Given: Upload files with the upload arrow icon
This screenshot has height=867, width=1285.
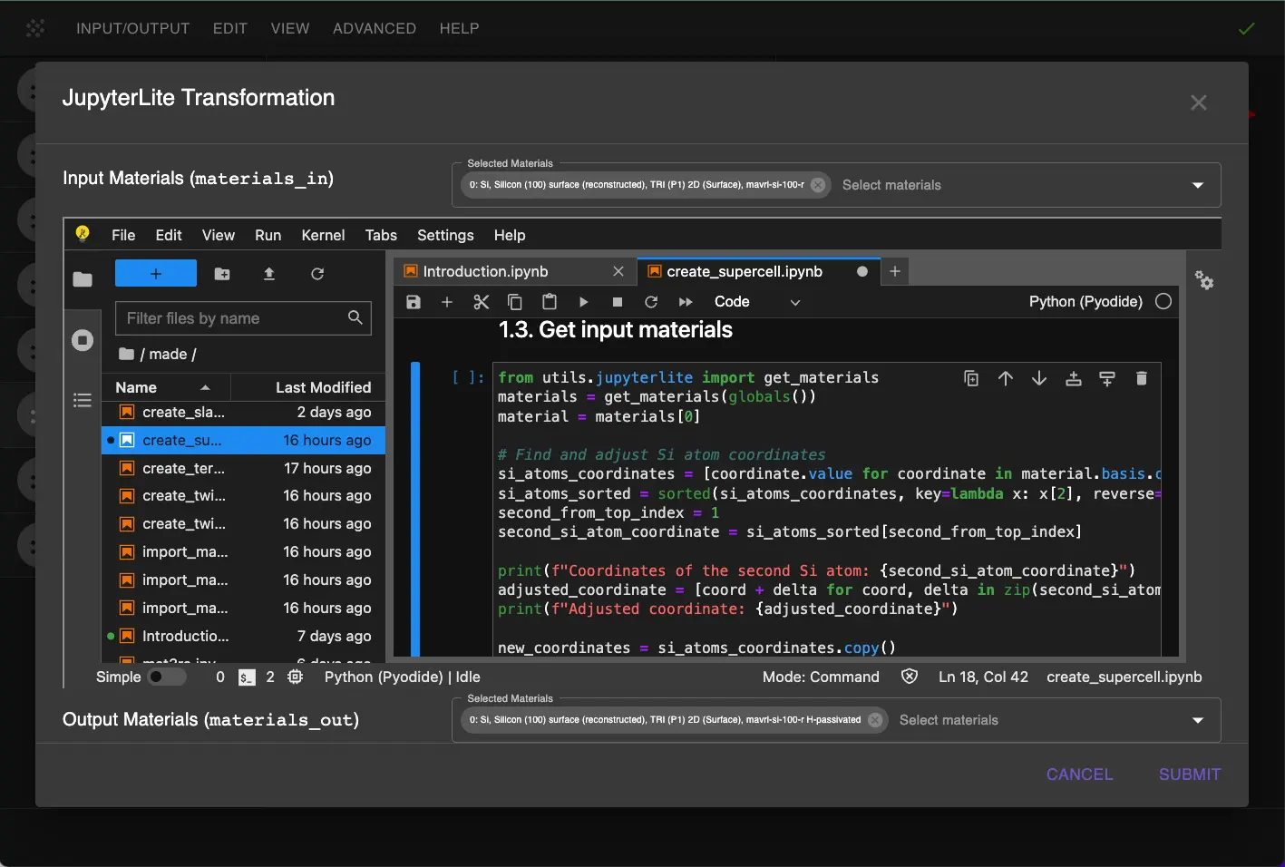Looking at the screenshot, I should point(269,274).
